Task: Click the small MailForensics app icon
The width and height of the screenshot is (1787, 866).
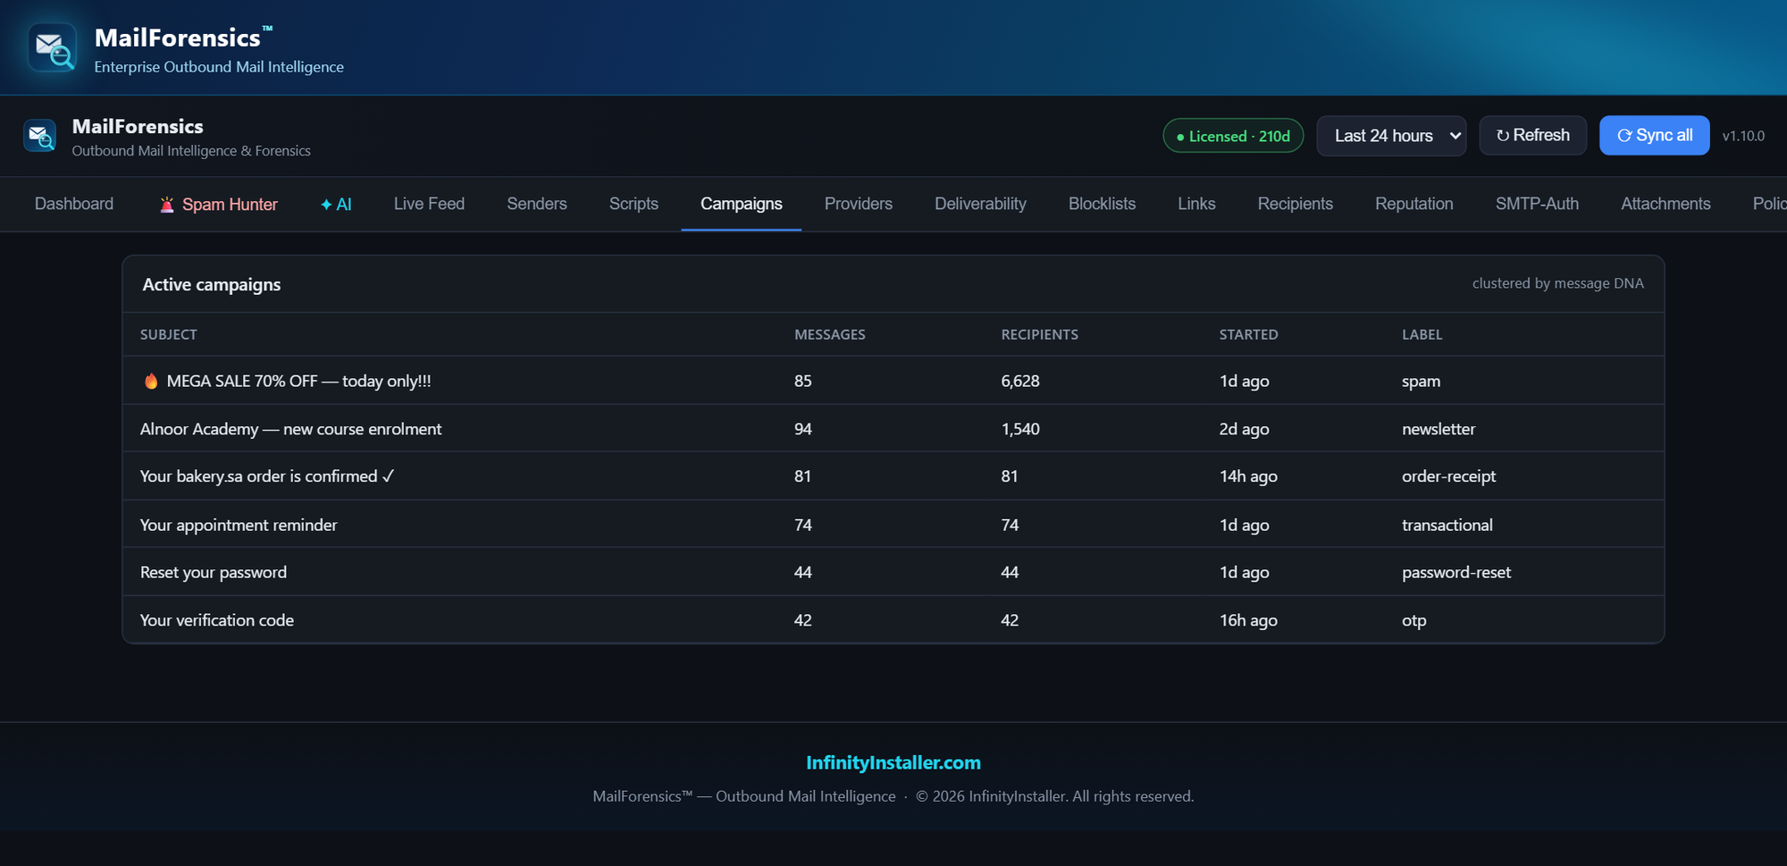Action: [39, 136]
